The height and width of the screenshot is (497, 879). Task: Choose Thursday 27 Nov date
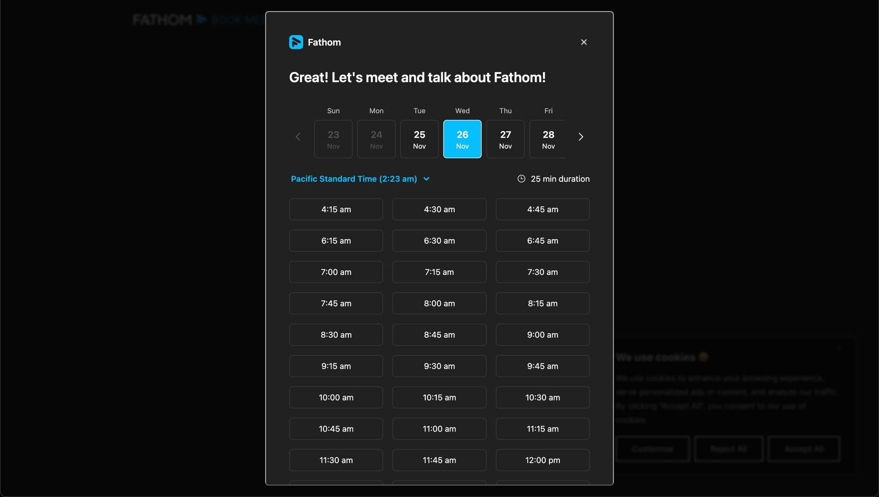click(505, 139)
